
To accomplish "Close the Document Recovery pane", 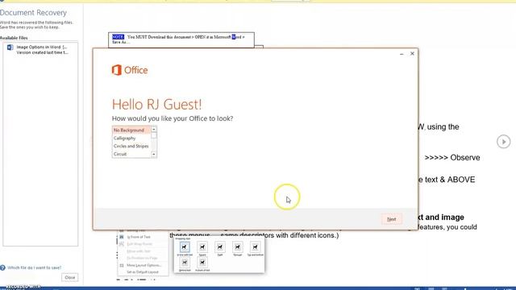I will click(70, 277).
